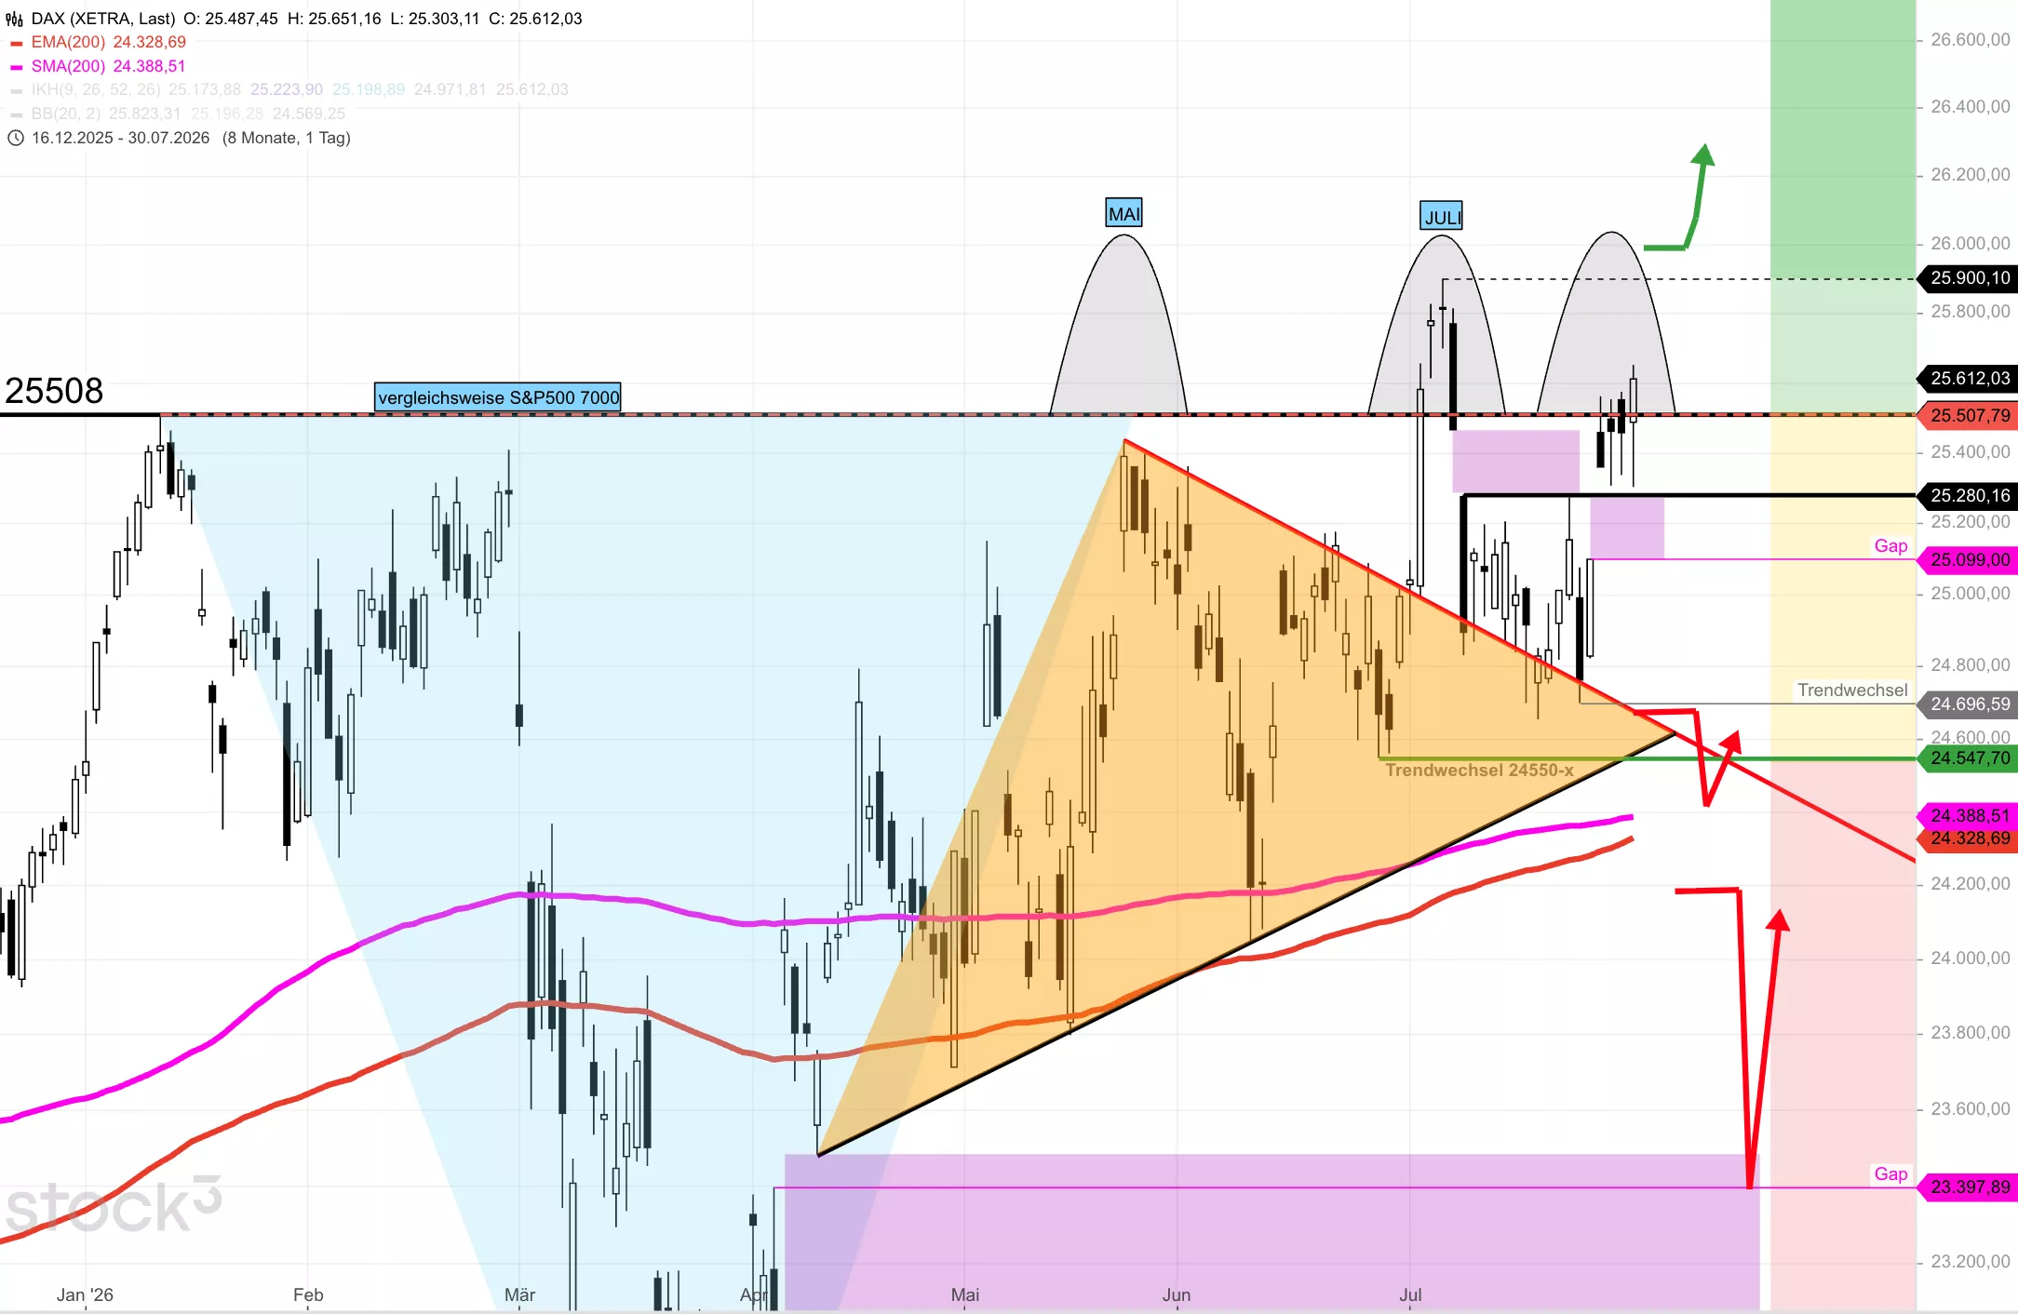The height and width of the screenshot is (1314, 2018).
Task: Click the 'Trendwechsel 24550-x' annotation text
Action: (1479, 771)
